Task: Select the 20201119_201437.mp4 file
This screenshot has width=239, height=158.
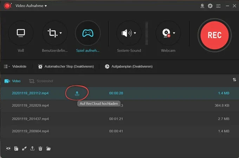Action: point(30,119)
